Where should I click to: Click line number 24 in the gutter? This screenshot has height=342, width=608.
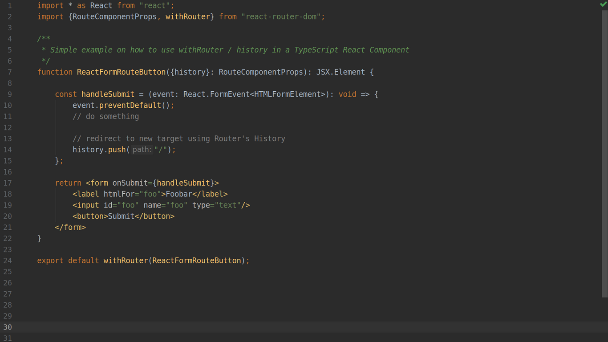click(x=8, y=261)
